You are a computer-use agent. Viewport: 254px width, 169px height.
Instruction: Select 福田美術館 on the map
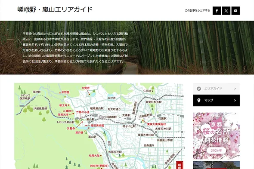point(97,126)
